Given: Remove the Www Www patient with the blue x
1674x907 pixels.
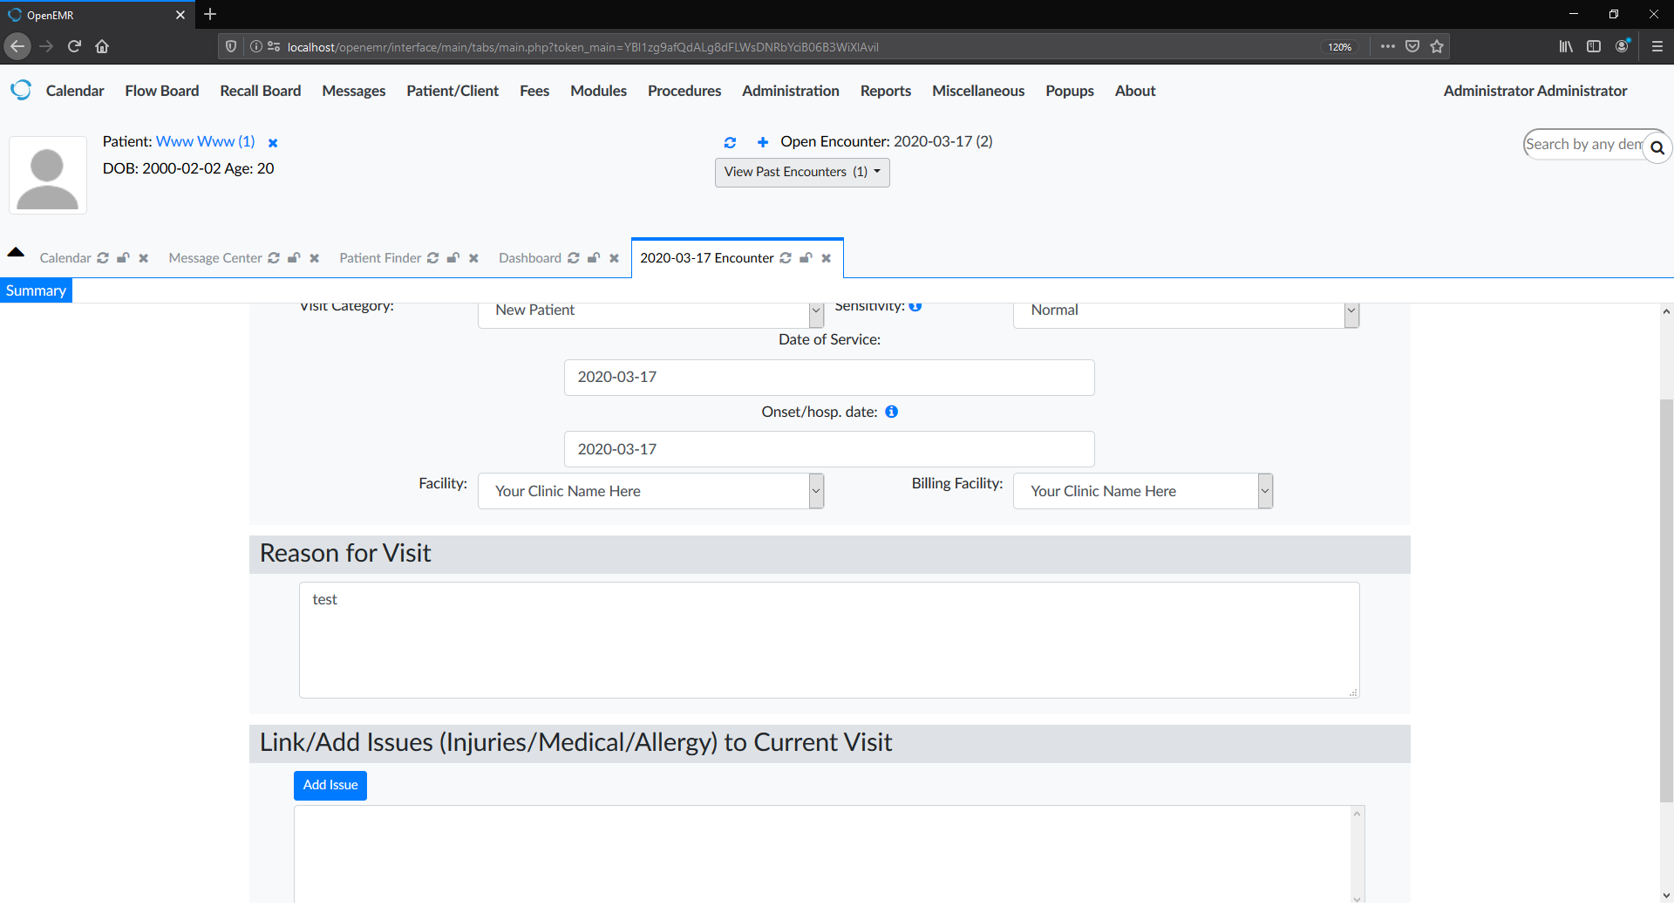Looking at the screenshot, I should (x=273, y=142).
